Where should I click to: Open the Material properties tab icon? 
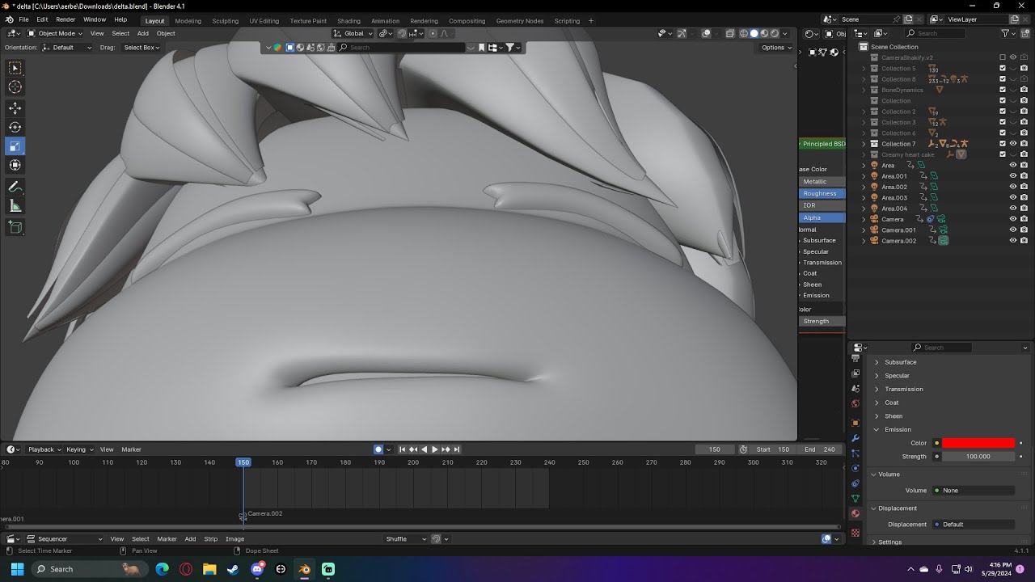855,513
